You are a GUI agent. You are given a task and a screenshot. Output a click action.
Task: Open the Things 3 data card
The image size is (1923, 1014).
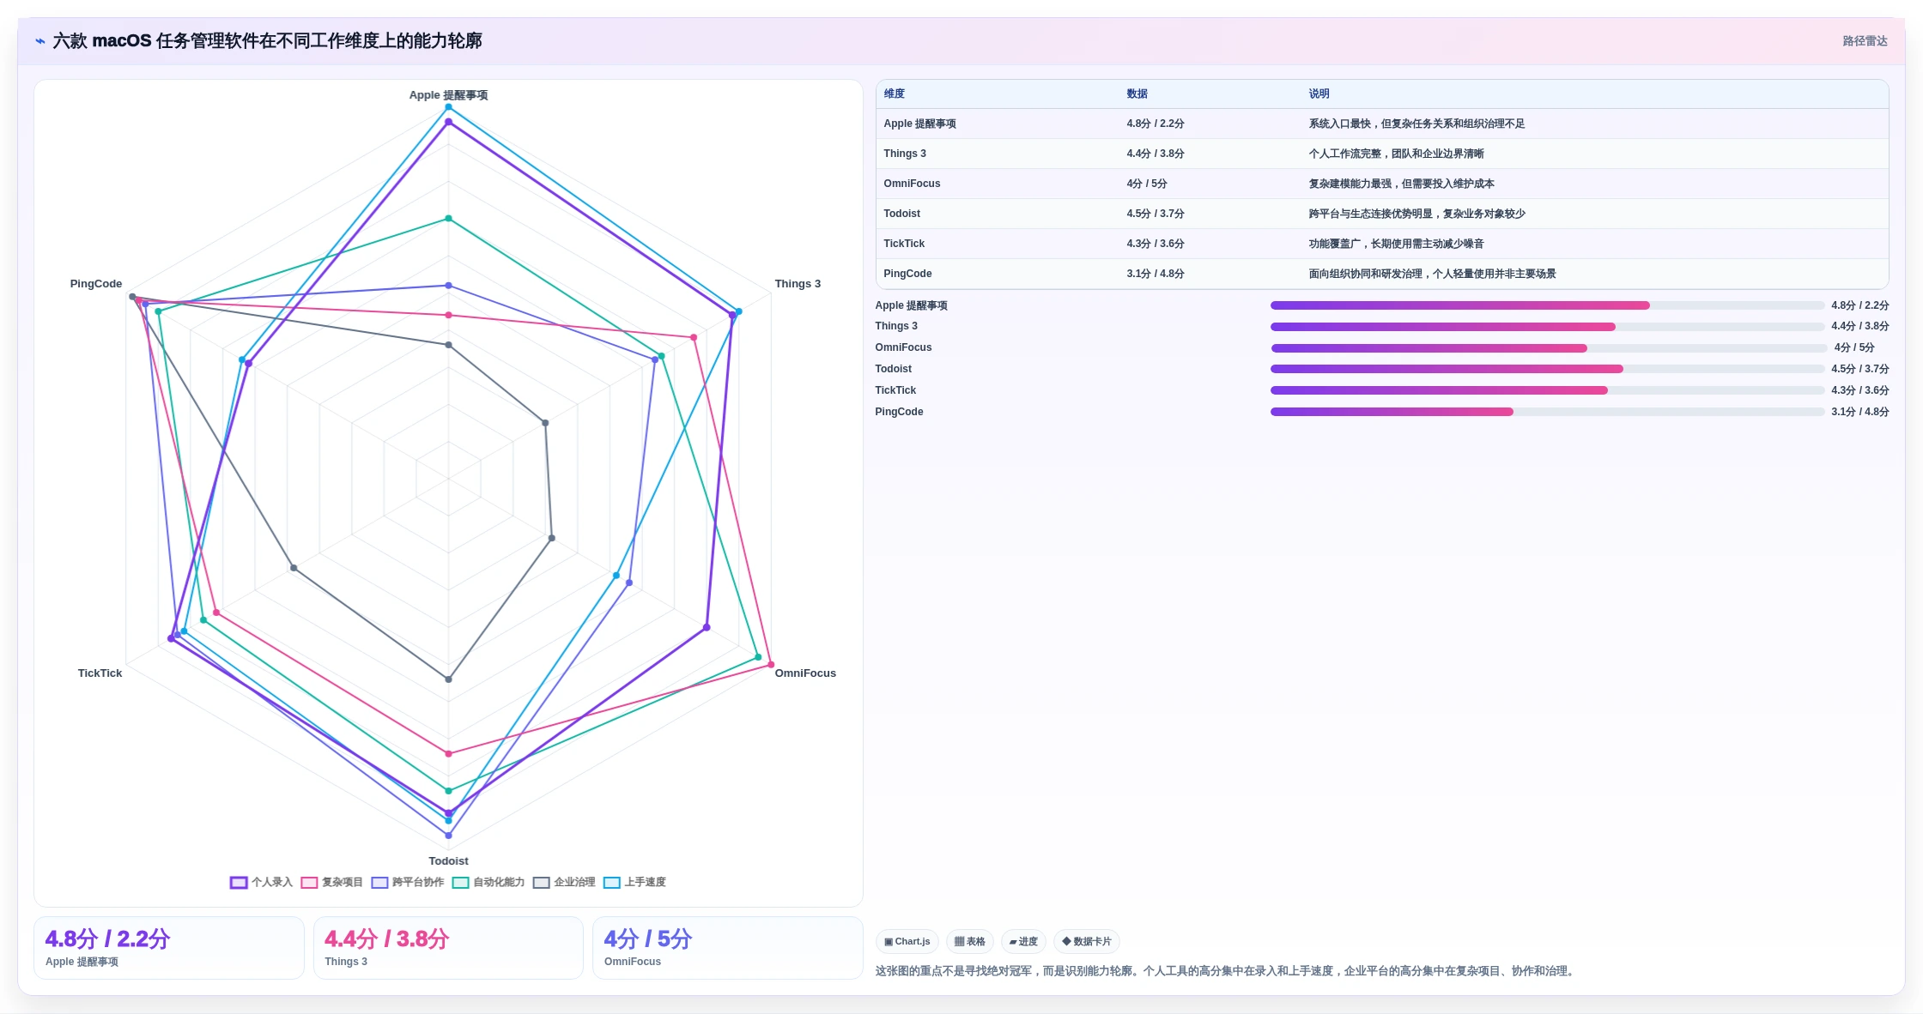[448, 948]
